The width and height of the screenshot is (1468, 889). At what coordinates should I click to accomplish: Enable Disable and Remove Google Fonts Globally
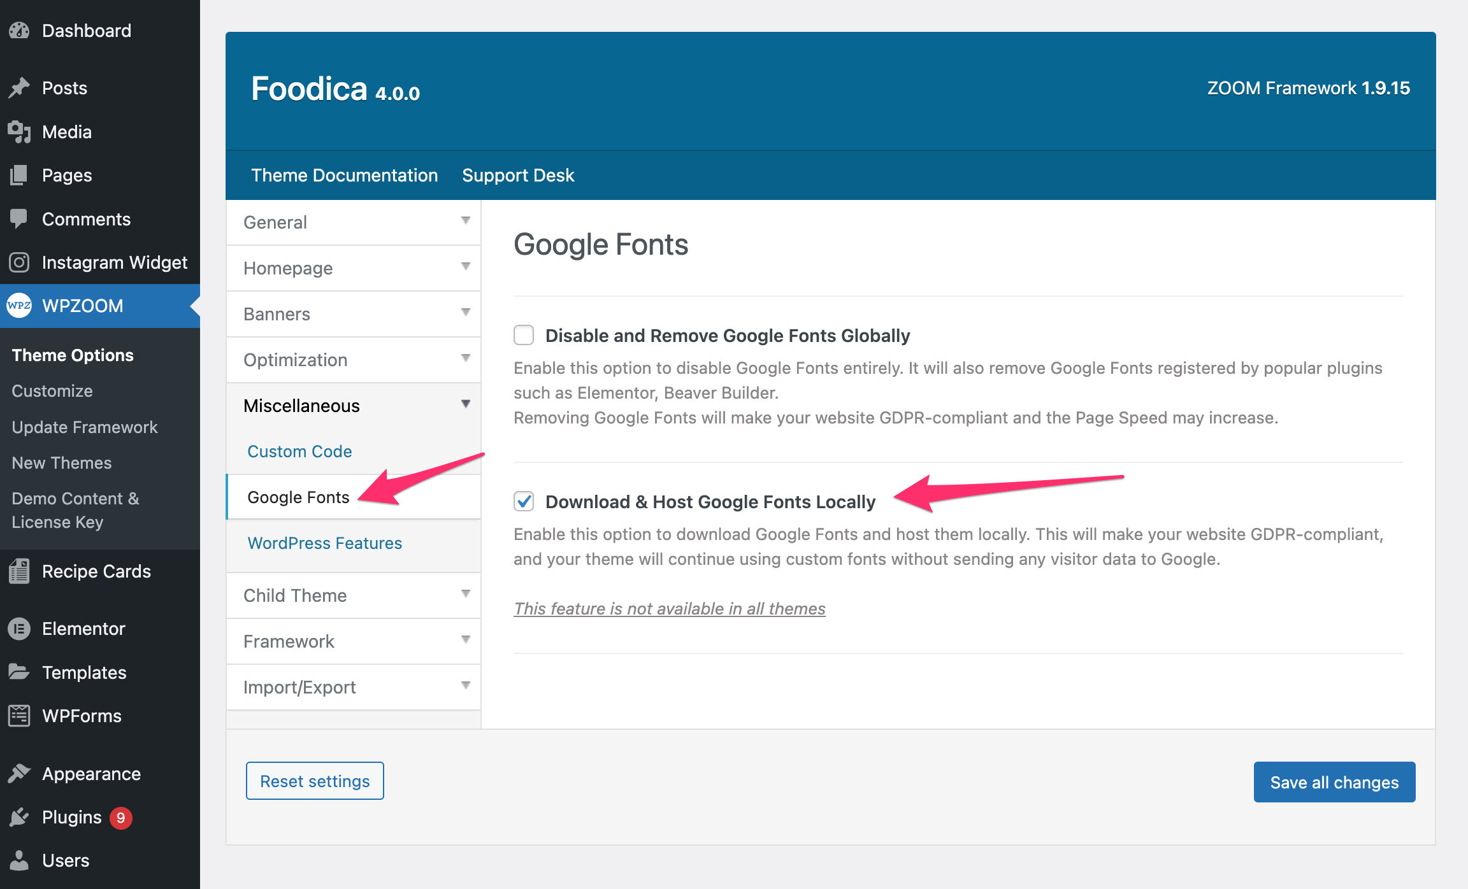tap(524, 335)
